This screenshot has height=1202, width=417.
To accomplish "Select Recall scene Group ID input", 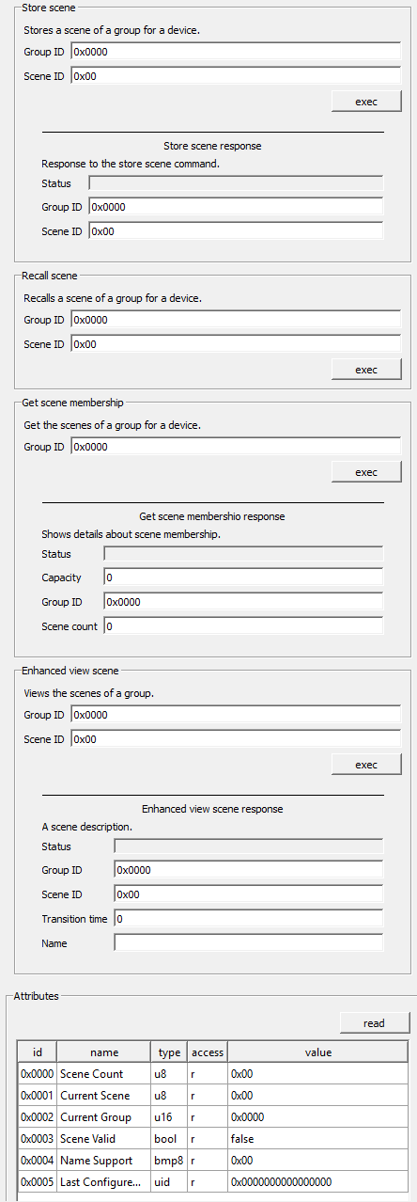I will 236,320.
